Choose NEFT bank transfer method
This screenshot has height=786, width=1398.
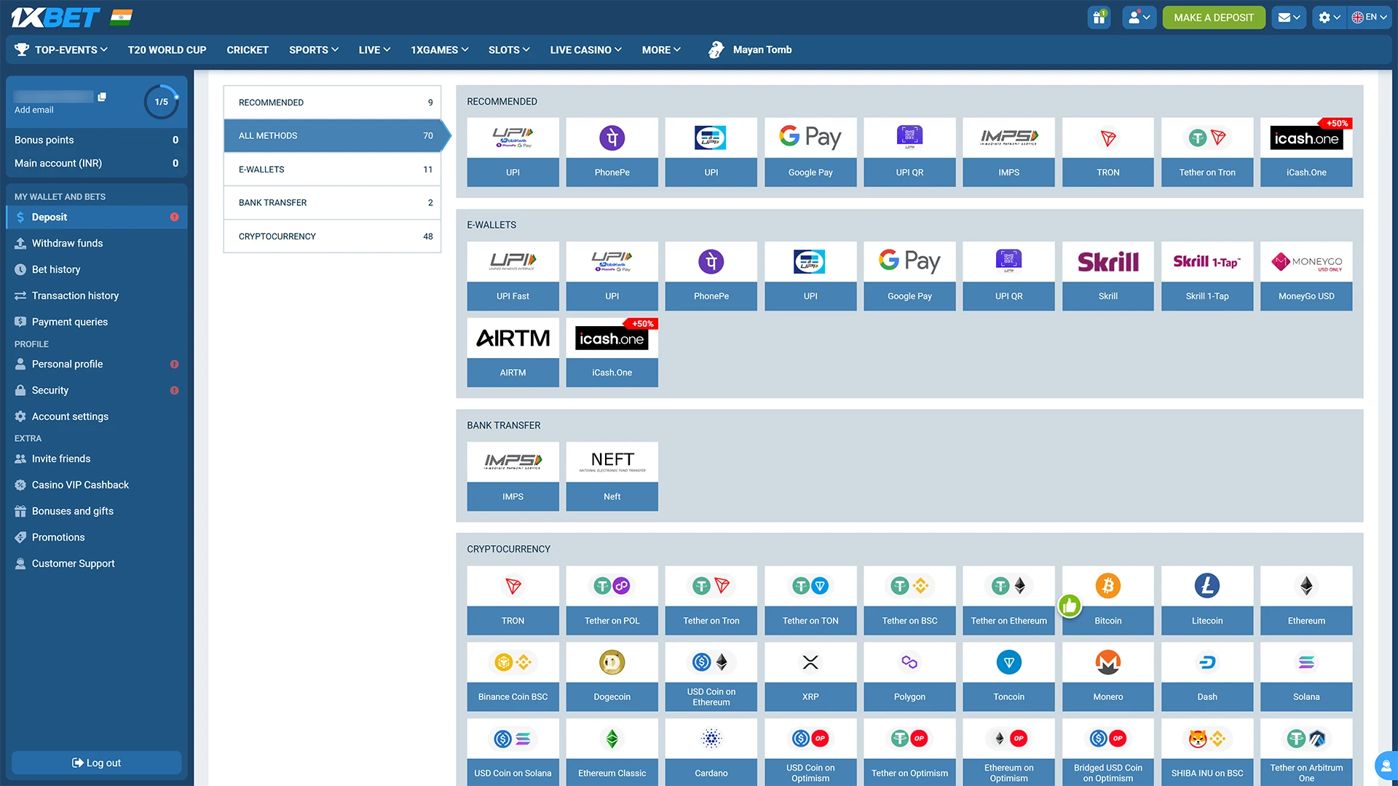click(612, 476)
